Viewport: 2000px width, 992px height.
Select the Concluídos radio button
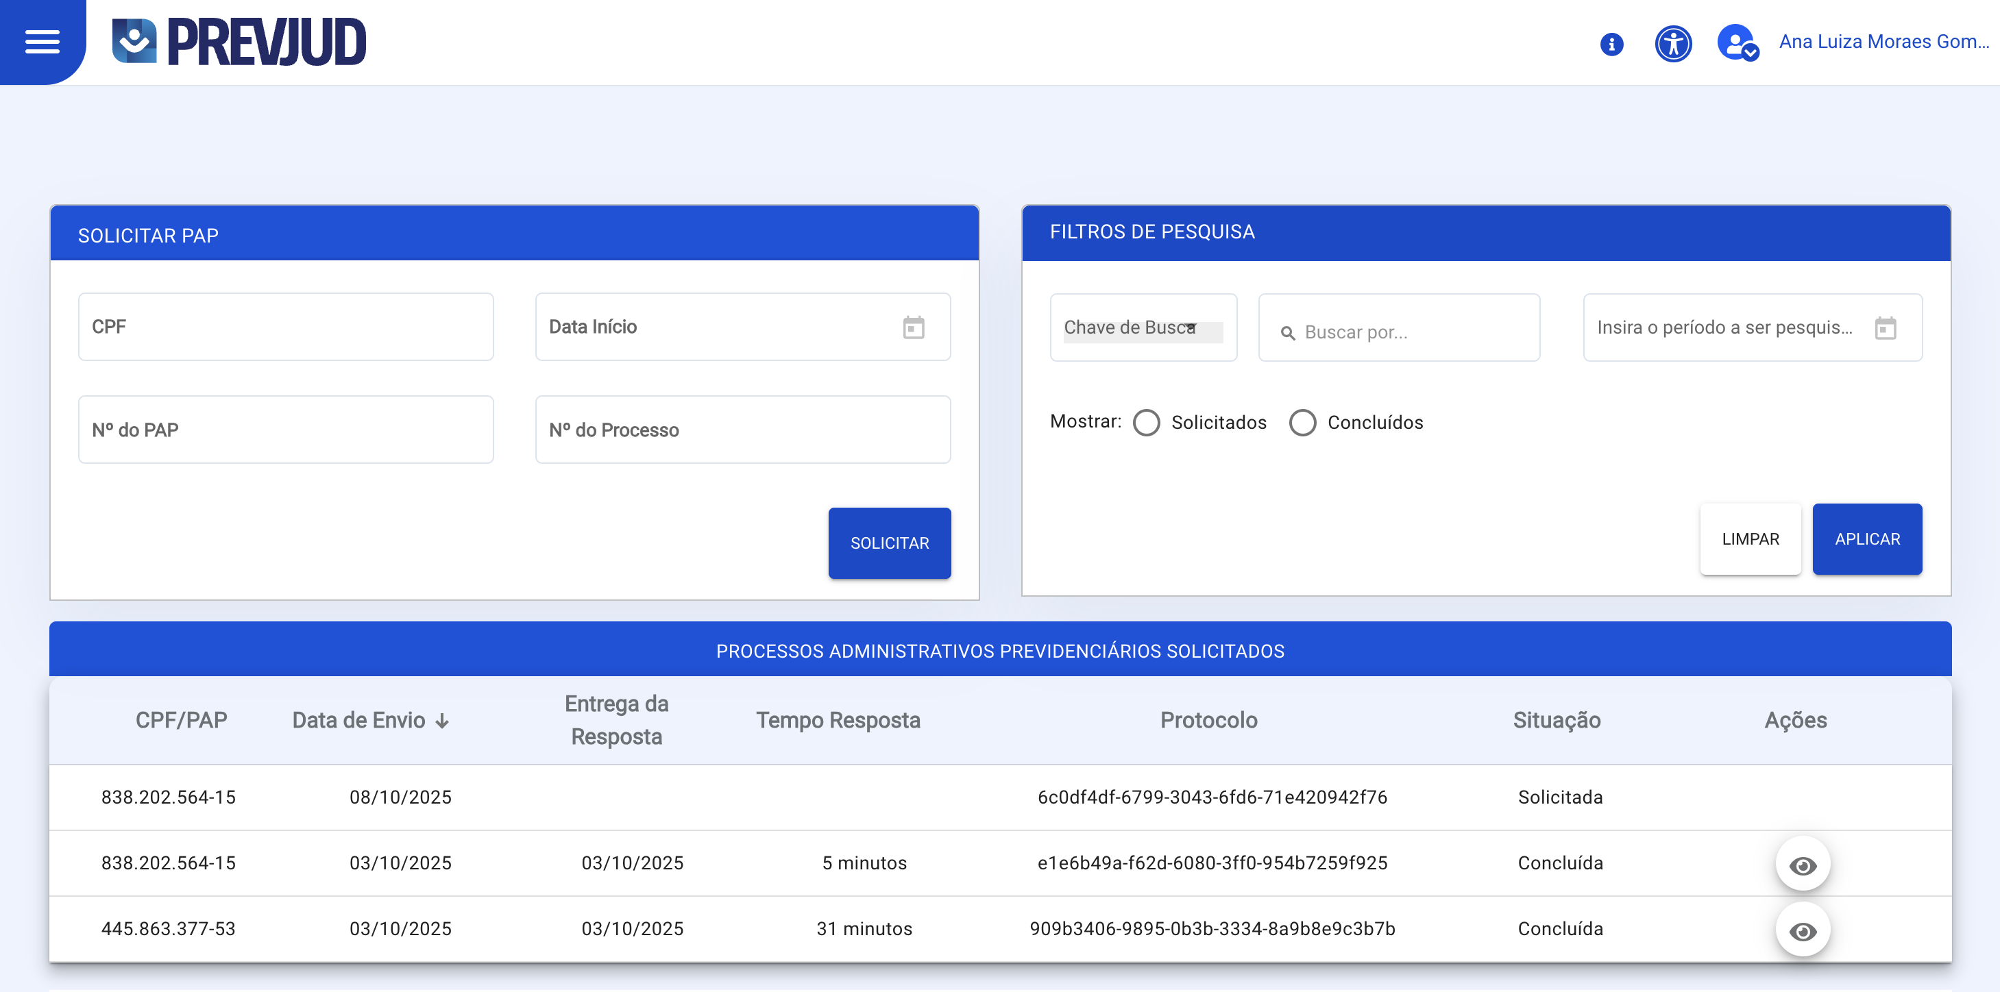(1304, 422)
